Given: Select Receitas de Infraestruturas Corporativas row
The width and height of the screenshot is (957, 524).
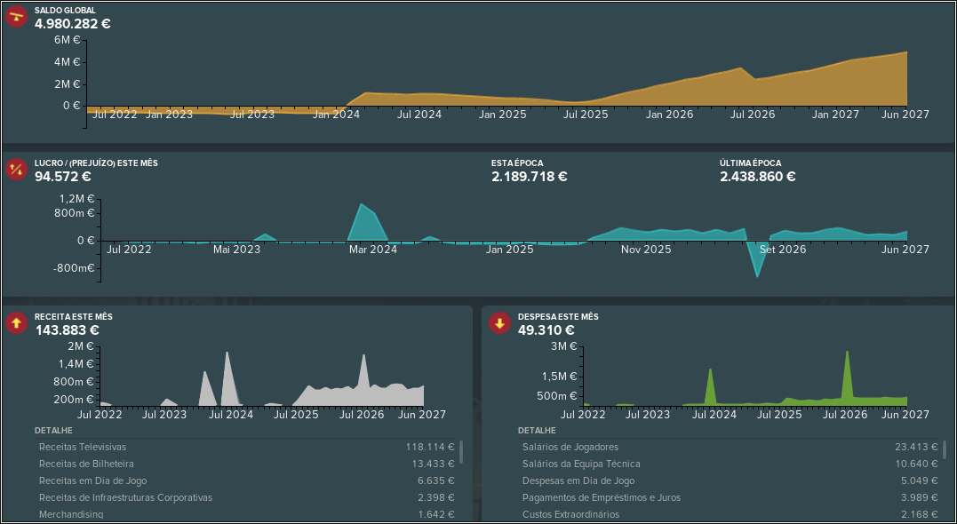Looking at the screenshot, I should 246,497.
